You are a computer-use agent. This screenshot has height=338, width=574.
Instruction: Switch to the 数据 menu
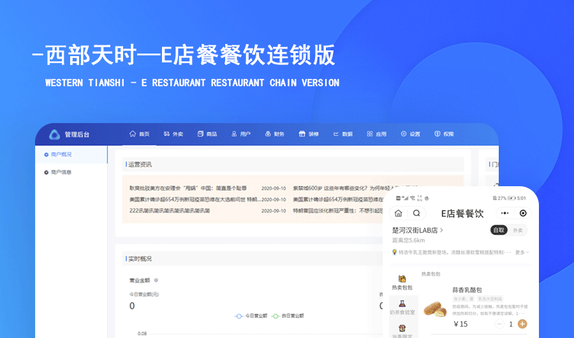click(343, 134)
